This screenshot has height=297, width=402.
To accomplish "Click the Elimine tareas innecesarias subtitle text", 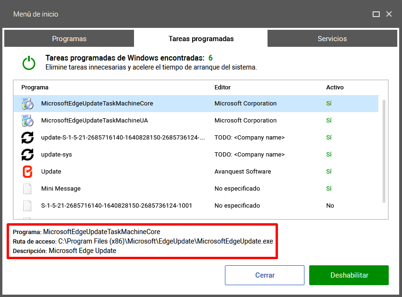I will pyautogui.click(x=151, y=67).
